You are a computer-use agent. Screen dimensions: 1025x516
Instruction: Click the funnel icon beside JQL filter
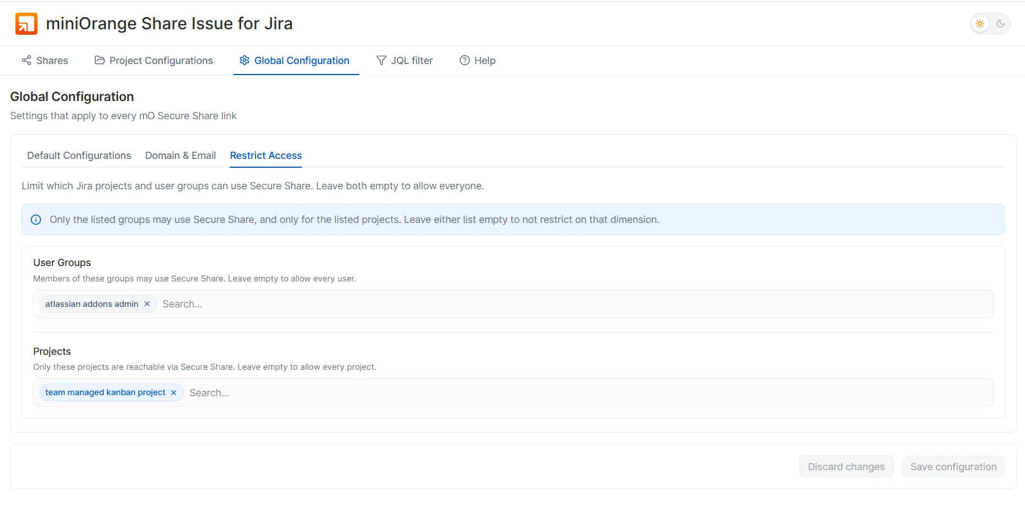pyautogui.click(x=381, y=60)
